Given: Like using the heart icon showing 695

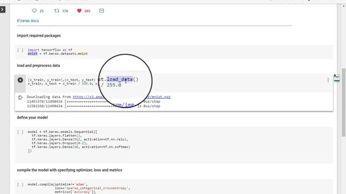Looking at the screenshot, I should pyautogui.click(x=79, y=11).
